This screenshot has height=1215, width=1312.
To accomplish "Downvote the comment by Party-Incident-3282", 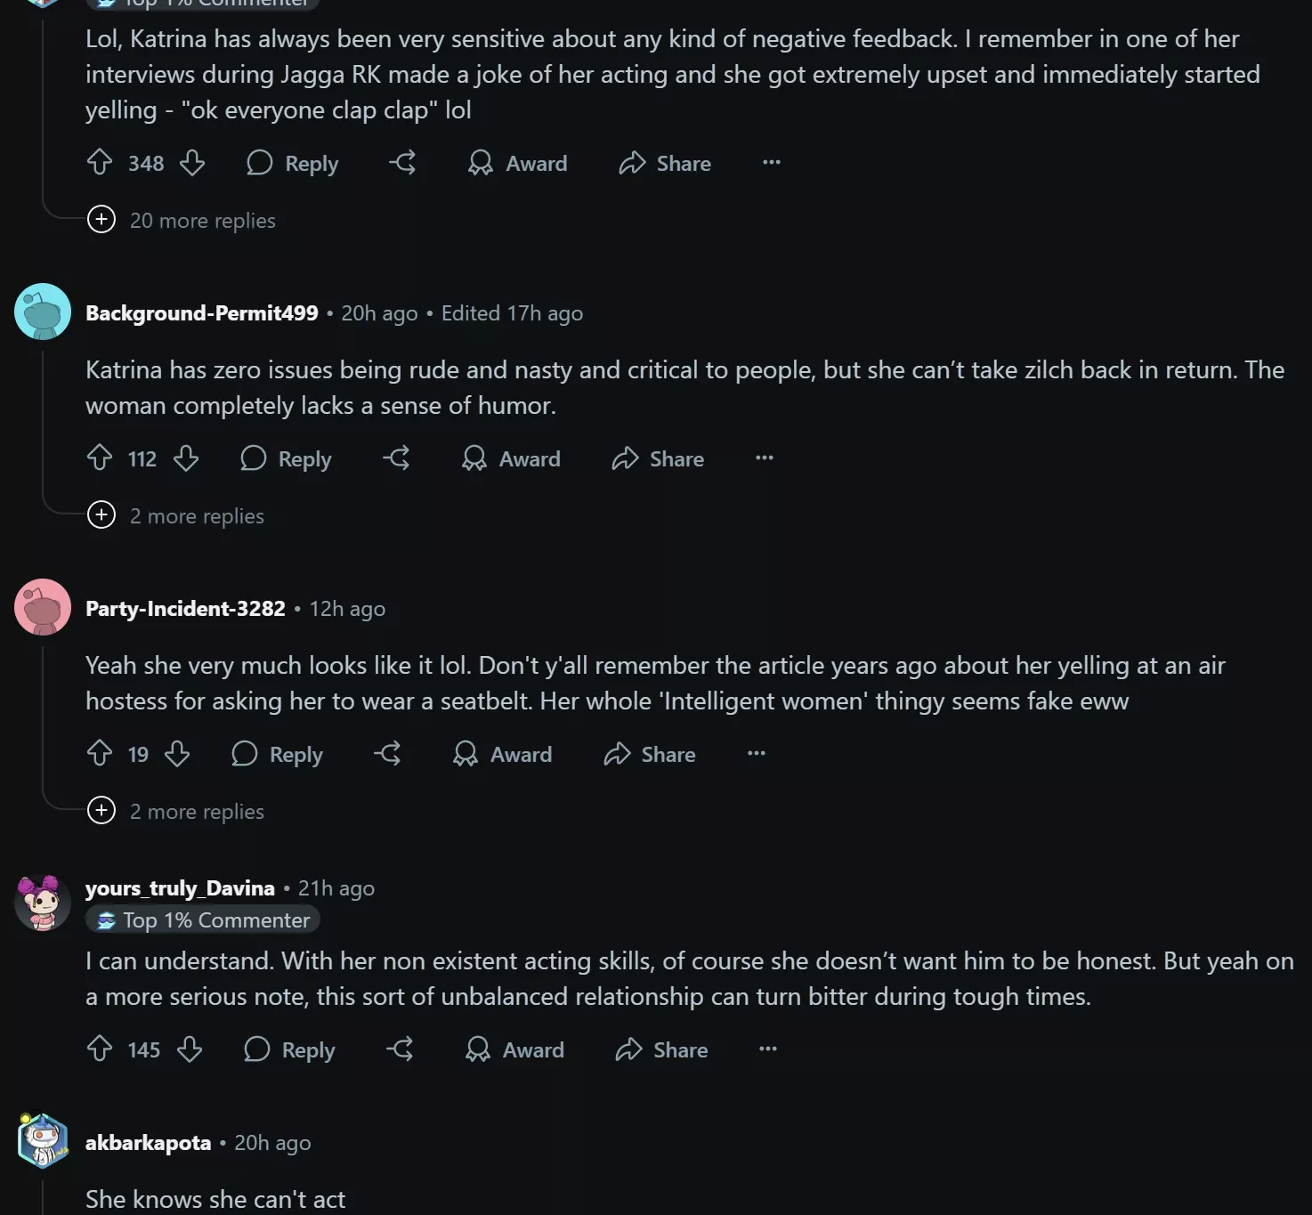I will (177, 754).
